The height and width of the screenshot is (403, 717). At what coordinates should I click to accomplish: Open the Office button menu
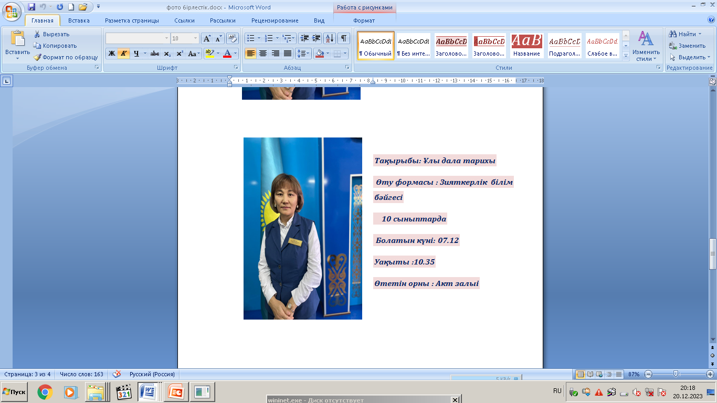(12, 12)
